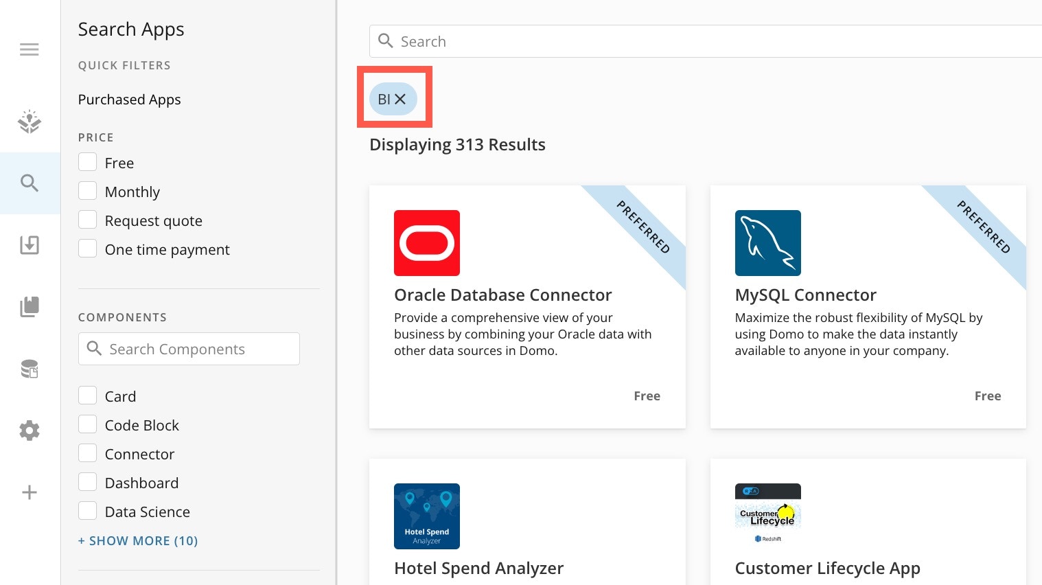The height and width of the screenshot is (585, 1042).
Task: Remove the BI filter with X
Action: click(400, 100)
